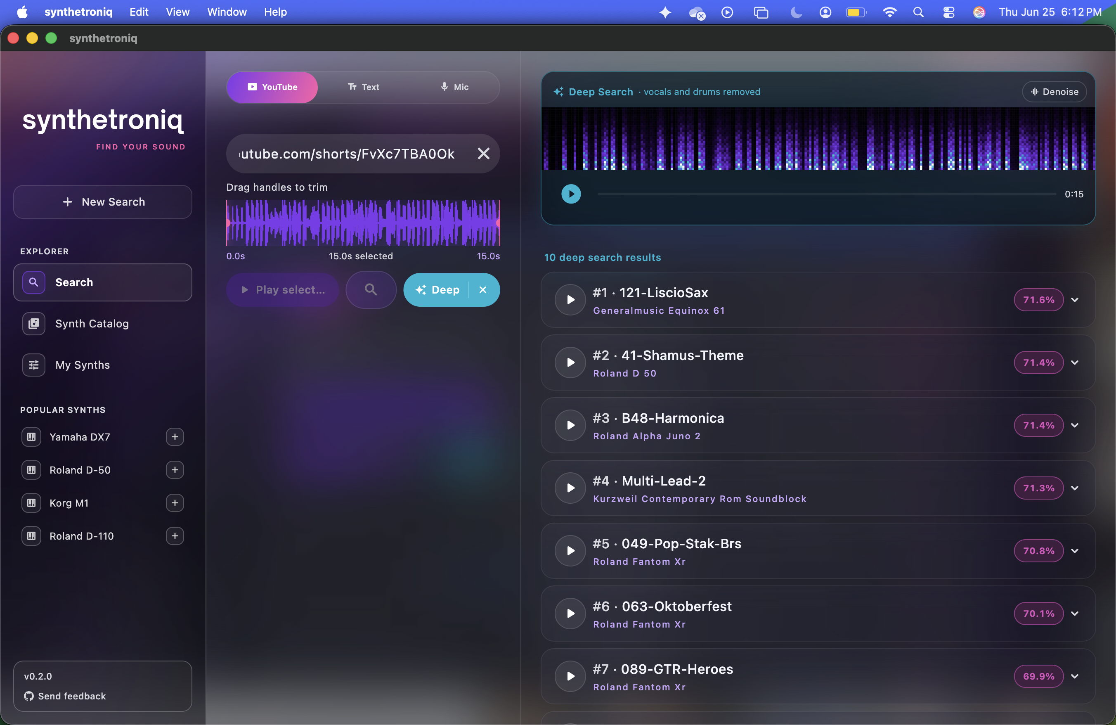Screen dimensions: 1116x725
Task: Expand the 121-LiscioSax result details
Action: 1075,300
